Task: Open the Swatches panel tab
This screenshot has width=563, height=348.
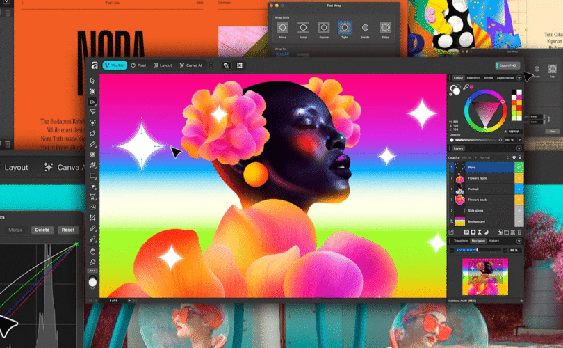Action: coord(473,78)
